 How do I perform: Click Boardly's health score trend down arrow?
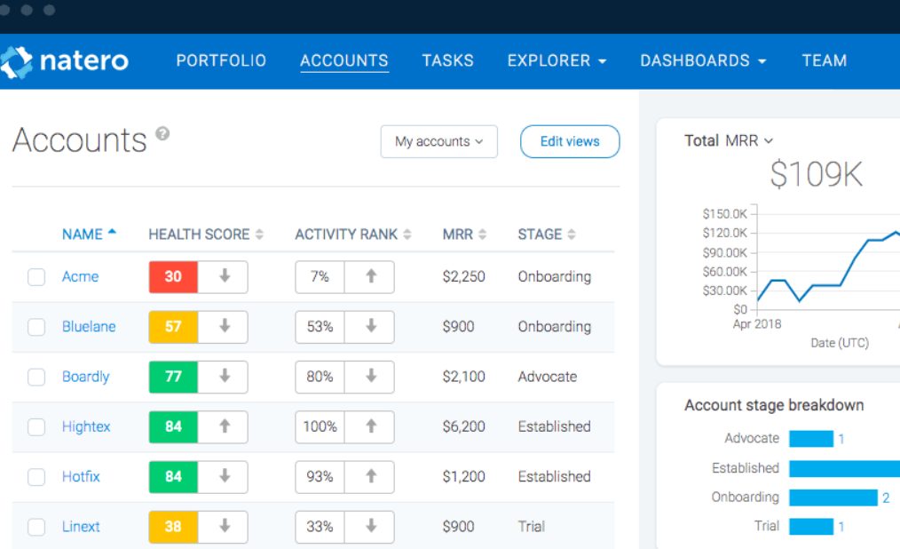tap(225, 376)
